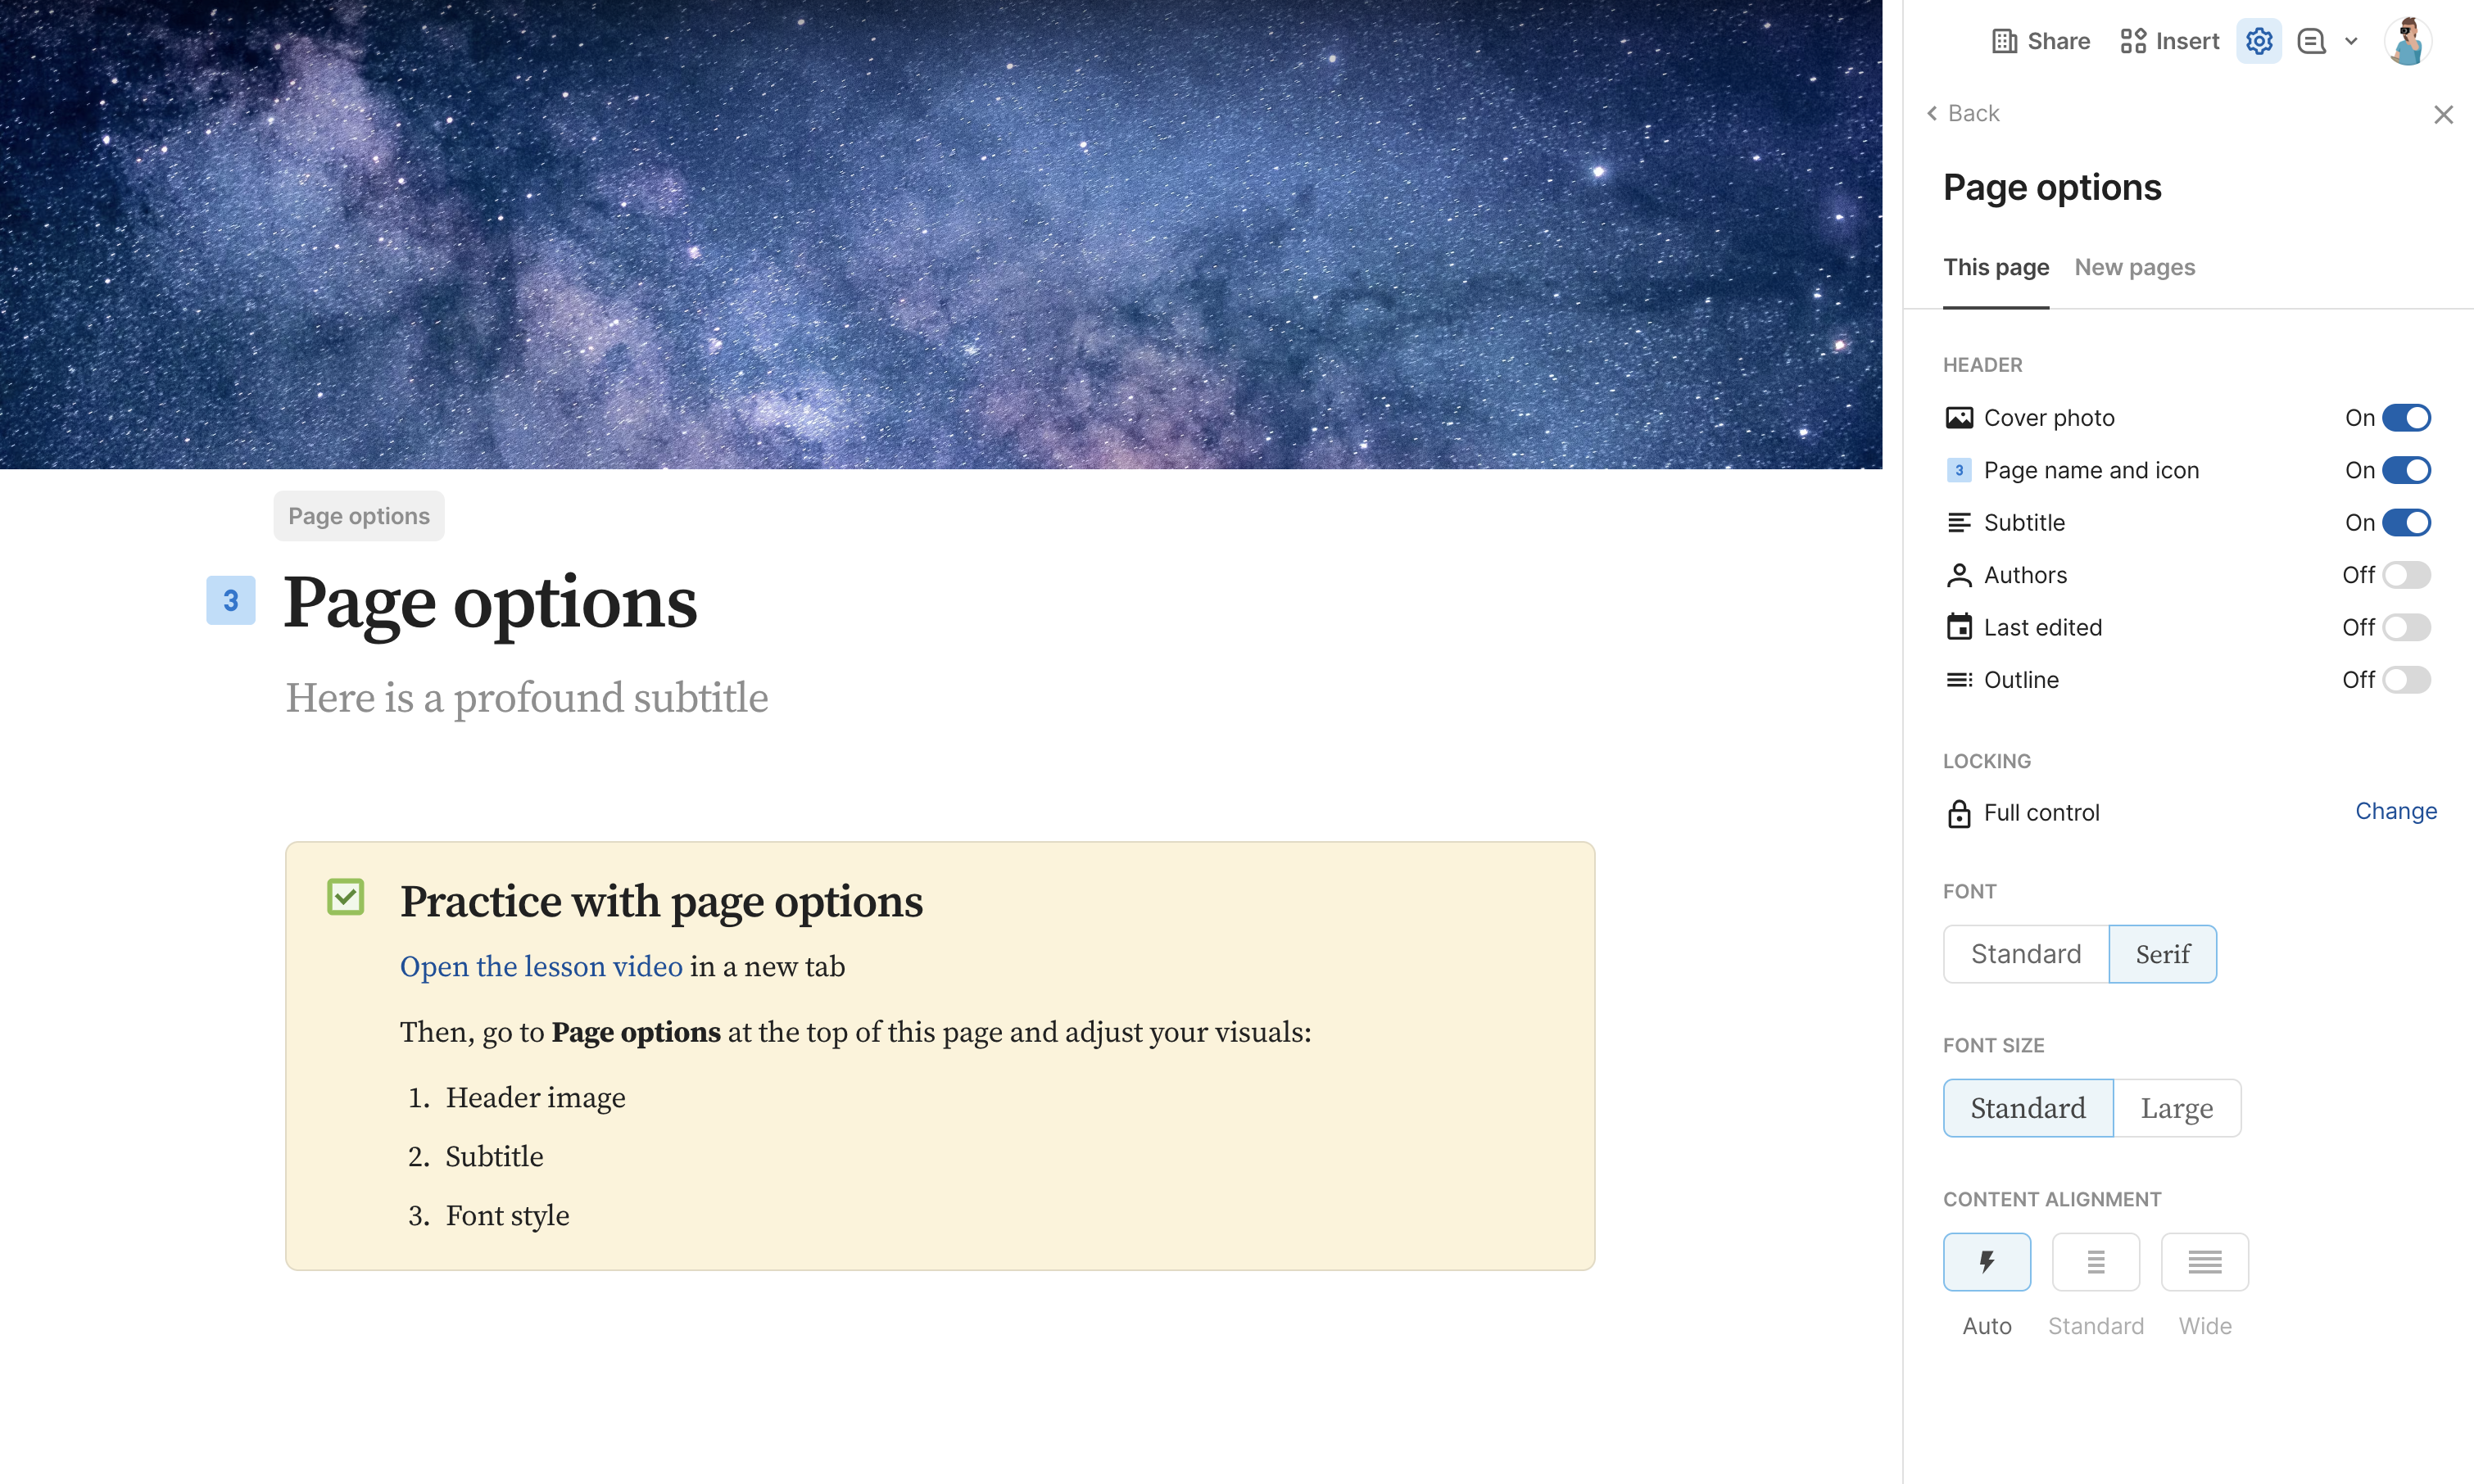Select the This page tab

pos(1995,267)
